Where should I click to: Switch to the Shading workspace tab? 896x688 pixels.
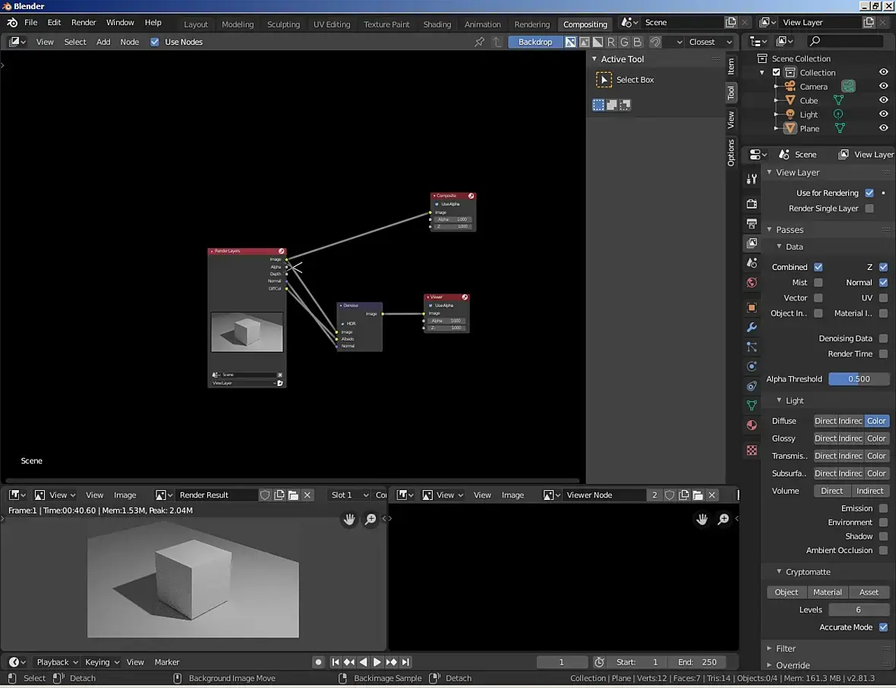pyautogui.click(x=437, y=24)
